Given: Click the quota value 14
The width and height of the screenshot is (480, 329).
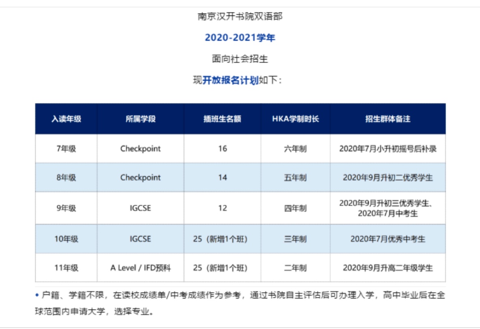Looking at the screenshot, I should [223, 177].
